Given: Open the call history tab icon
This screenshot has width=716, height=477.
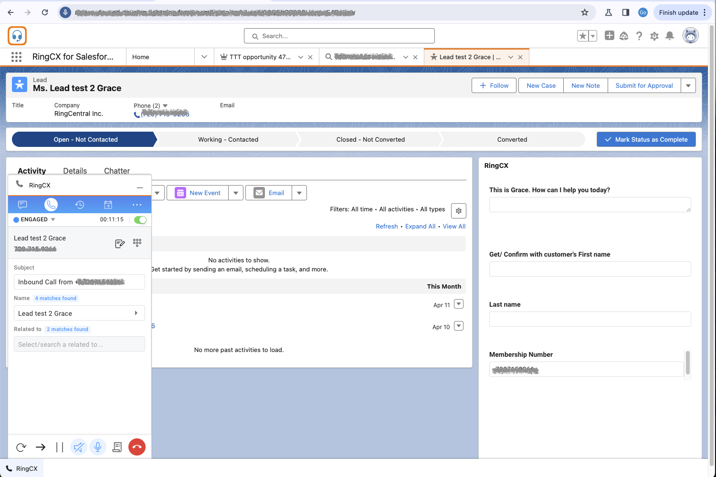Looking at the screenshot, I should [80, 205].
